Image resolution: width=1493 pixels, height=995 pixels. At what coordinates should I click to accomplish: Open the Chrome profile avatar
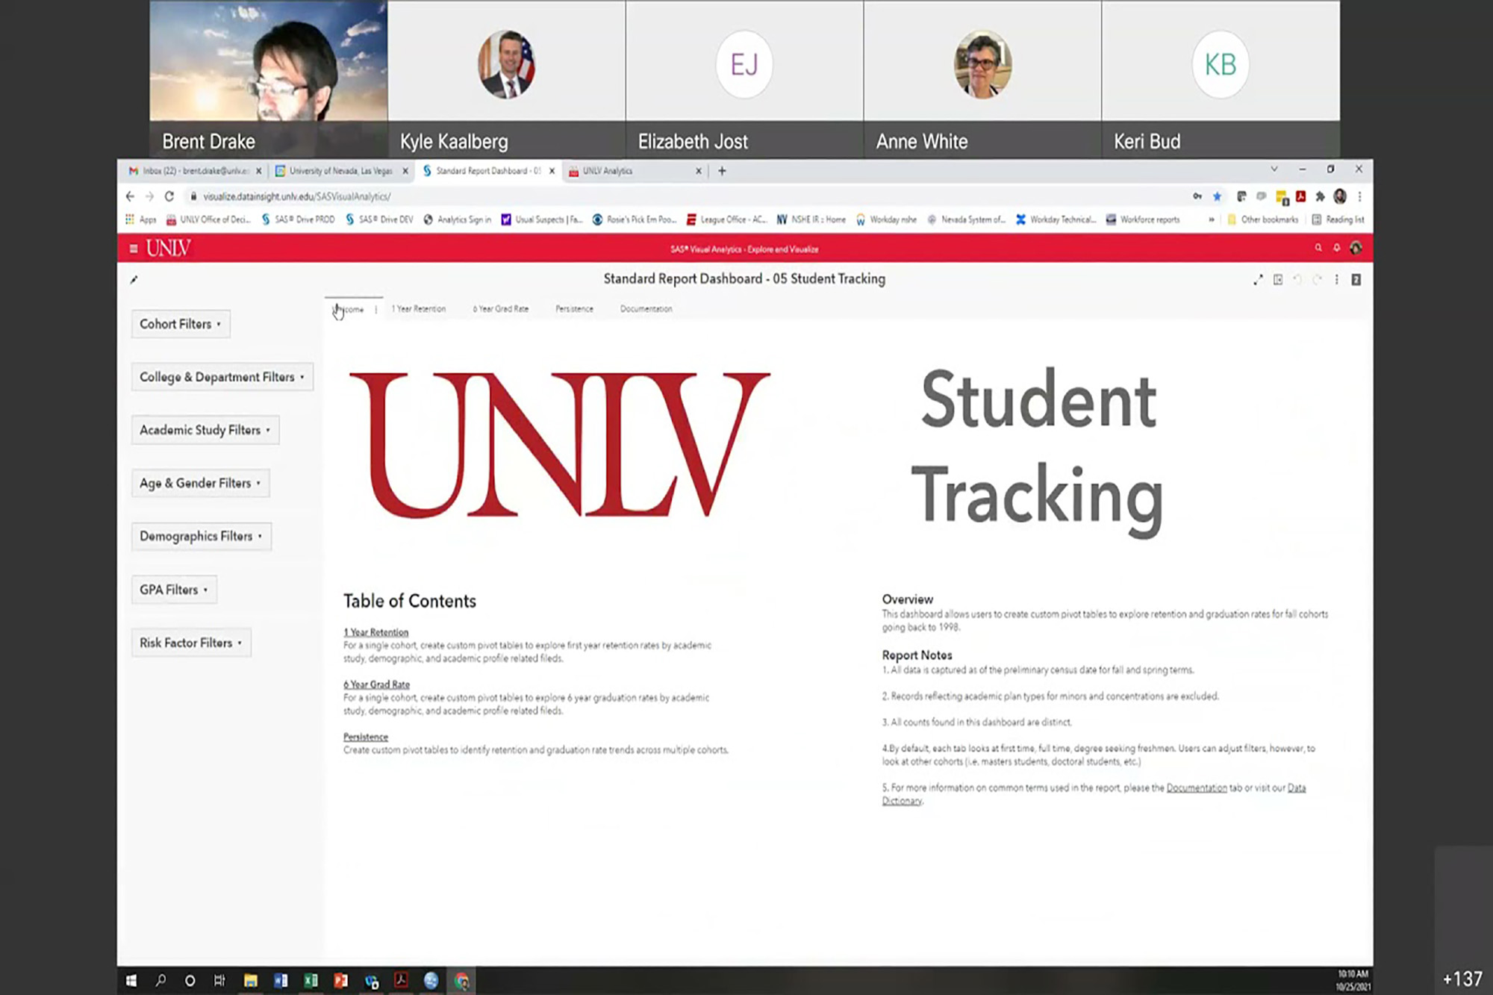point(1340,196)
